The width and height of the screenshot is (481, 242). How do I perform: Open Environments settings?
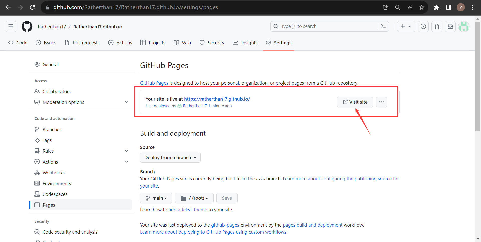pyautogui.click(x=82, y=183)
